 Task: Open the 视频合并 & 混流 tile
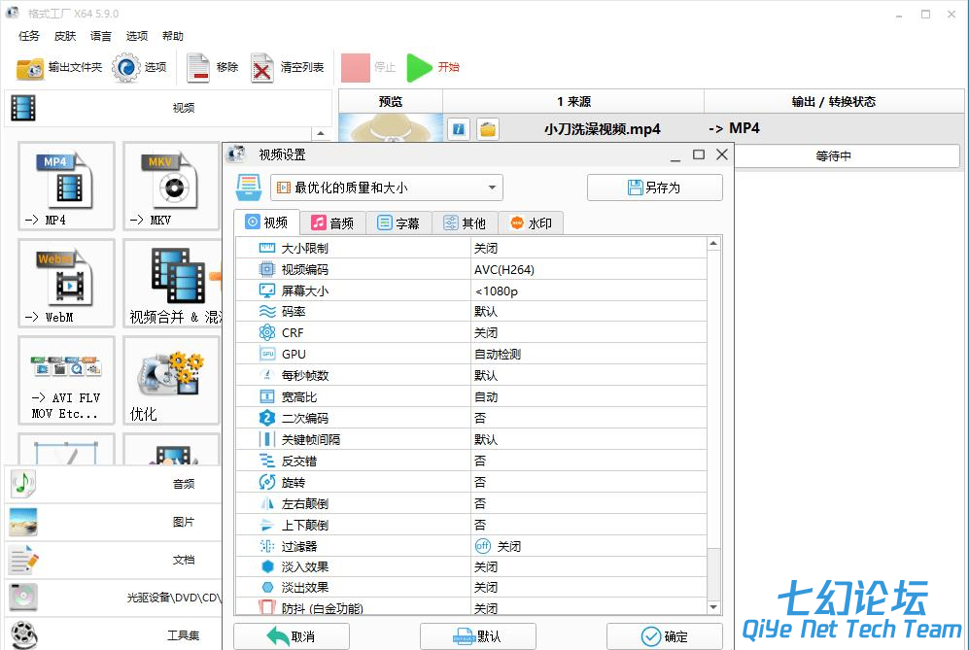click(x=172, y=283)
